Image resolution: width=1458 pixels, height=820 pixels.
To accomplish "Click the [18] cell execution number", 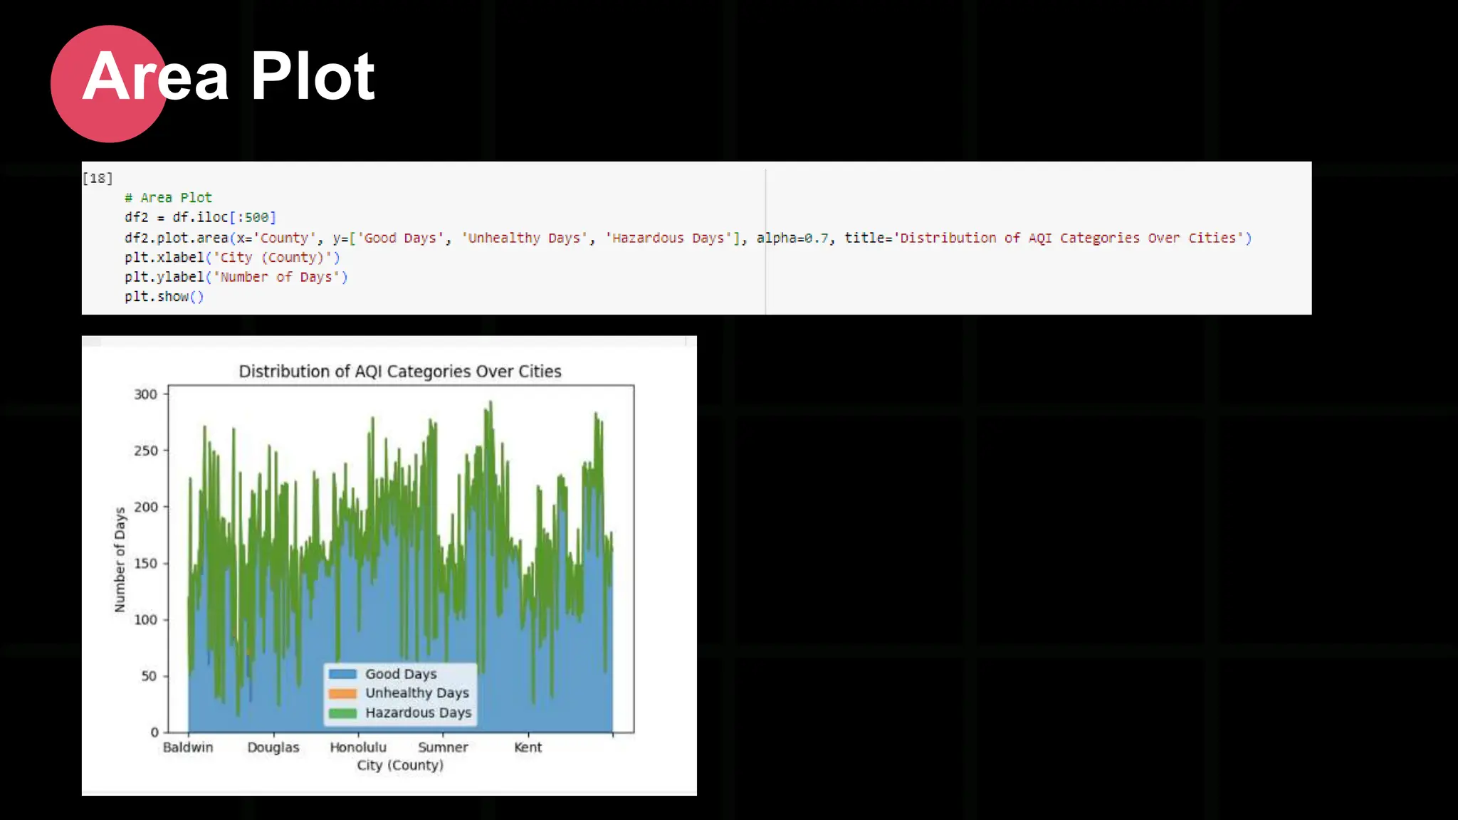I will tap(98, 178).
